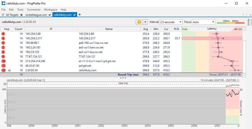Select hop 8 red circle icon
Image resolution: width=252 pixels, height=129 pixels.
tap(3, 52)
